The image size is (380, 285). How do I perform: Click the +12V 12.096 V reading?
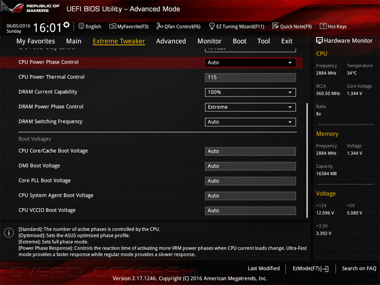coord(325,213)
